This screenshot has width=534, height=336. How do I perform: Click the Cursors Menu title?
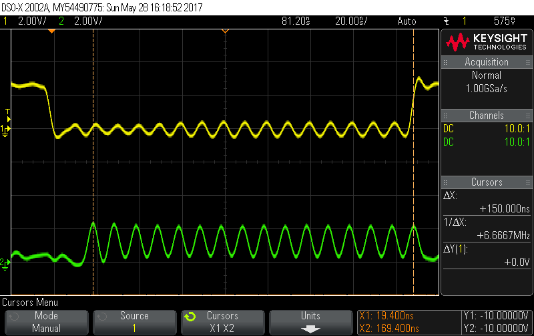click(30, 302)
